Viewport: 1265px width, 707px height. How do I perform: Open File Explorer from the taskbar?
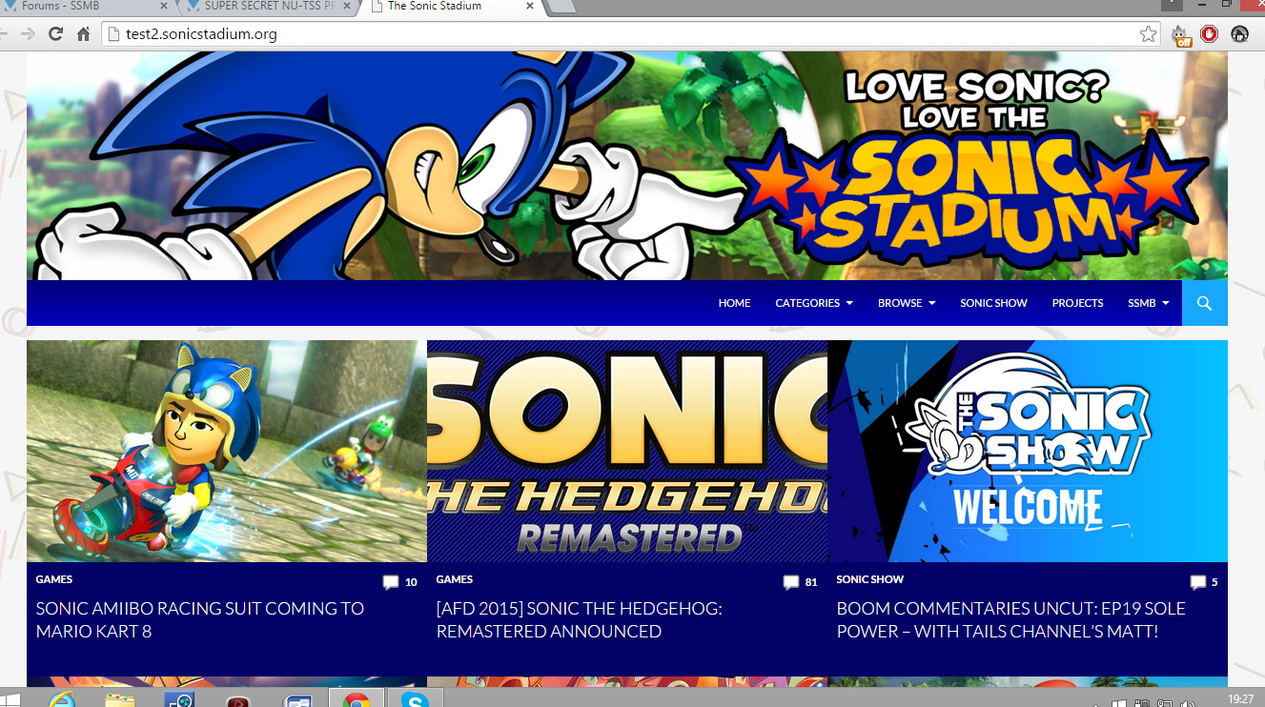pos(120,699)
